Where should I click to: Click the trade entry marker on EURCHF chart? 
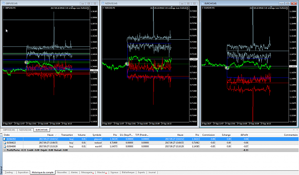point(227,68)
